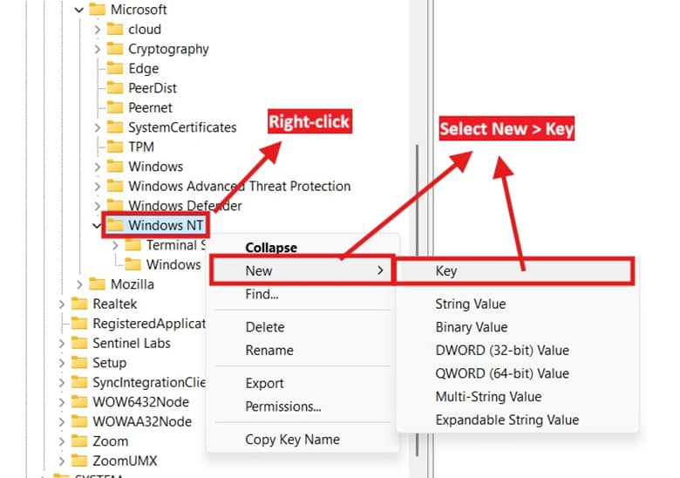Select String Value from the submenu
Image resolution: width=680 pixels, height=478 pixels.
point(470,304)
